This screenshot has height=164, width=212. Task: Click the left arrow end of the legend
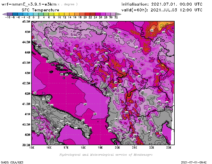pyautogui.click(x=5, y=14)
